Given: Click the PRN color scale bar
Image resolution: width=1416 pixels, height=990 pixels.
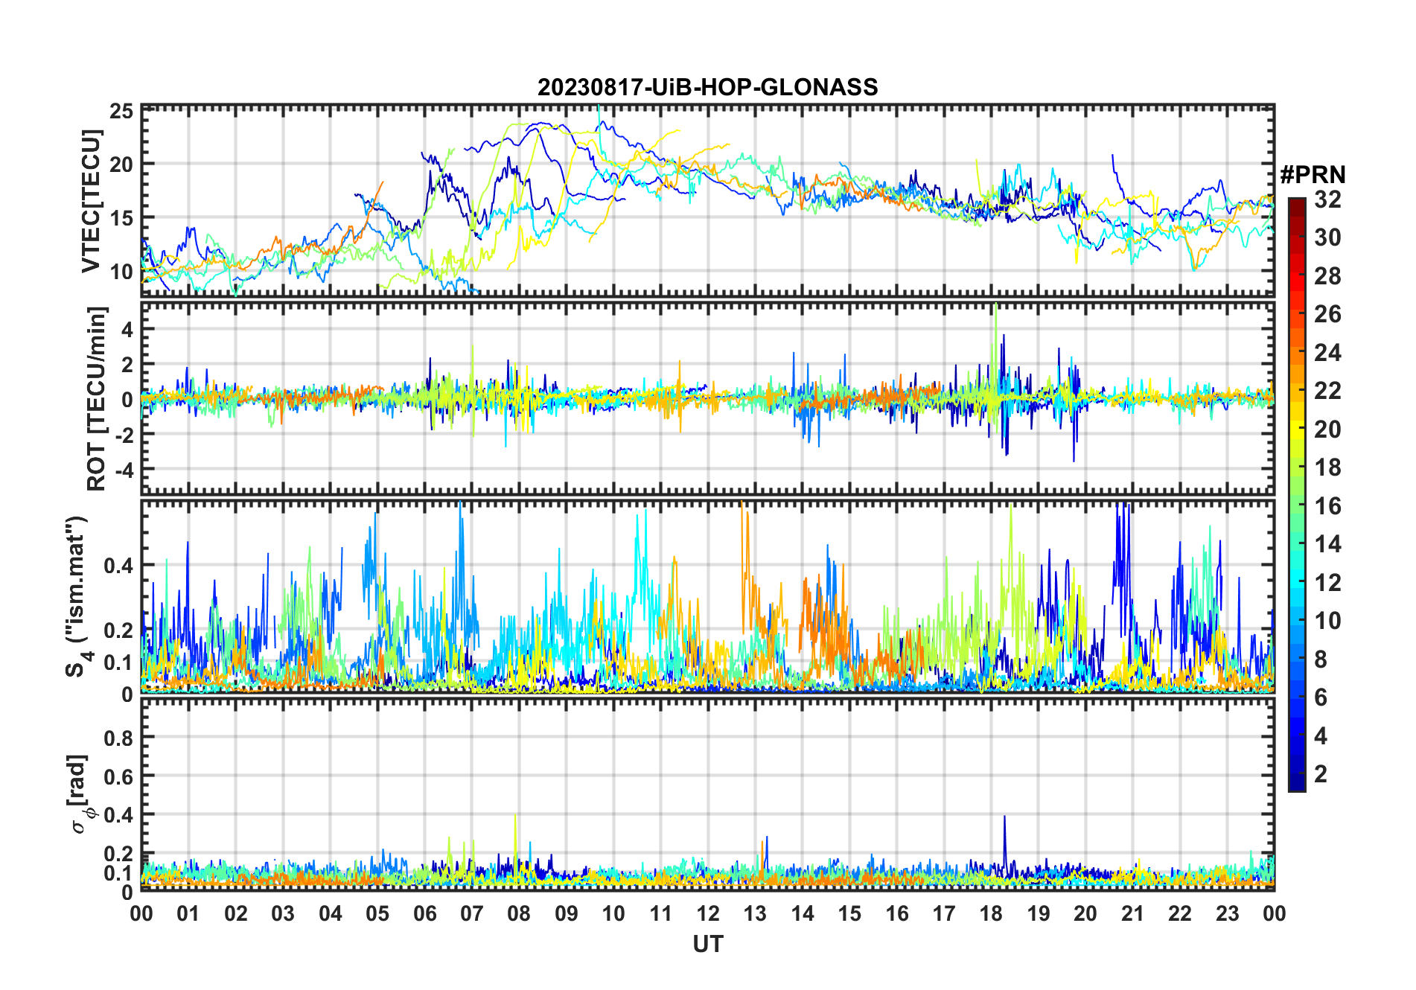Looking at the screenshot, I should 1296,494.
